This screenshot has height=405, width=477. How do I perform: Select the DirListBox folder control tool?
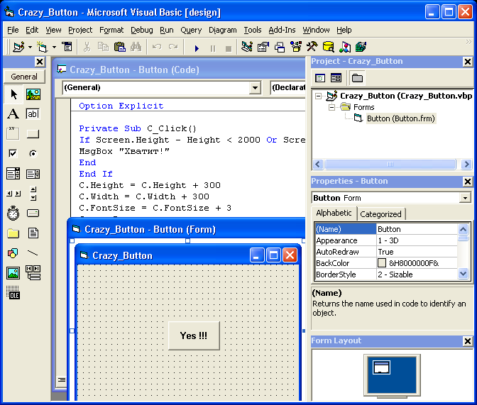13,233
